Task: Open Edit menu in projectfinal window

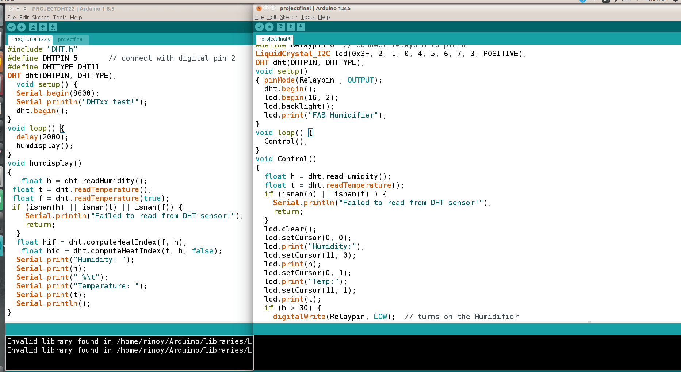Action: tap(272, 17)
